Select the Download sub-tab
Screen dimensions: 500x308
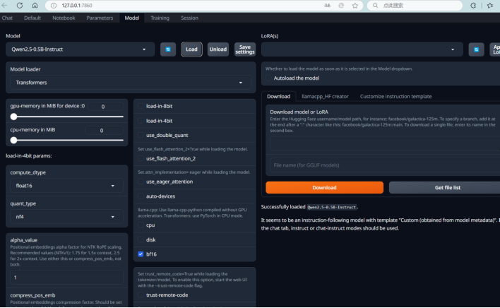point(278,96)
